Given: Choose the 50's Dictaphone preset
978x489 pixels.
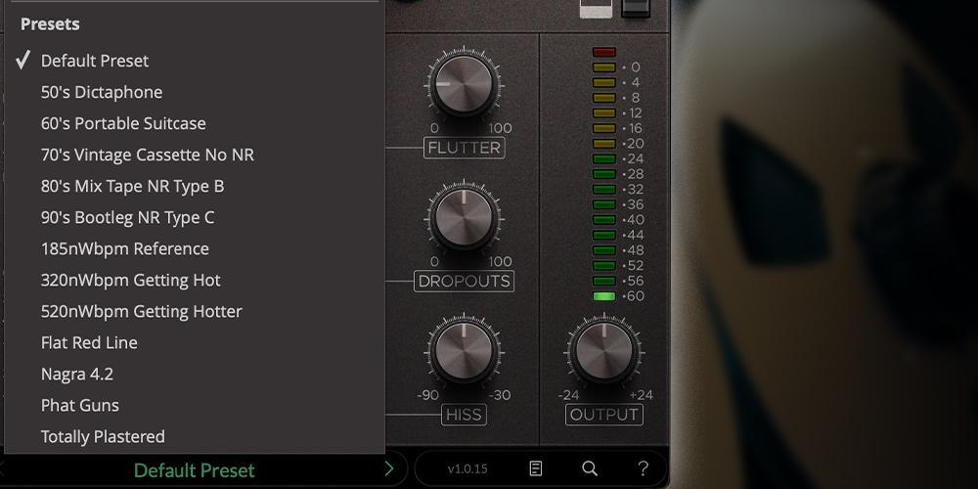Looking at the screenshot, I should [102, 92].
